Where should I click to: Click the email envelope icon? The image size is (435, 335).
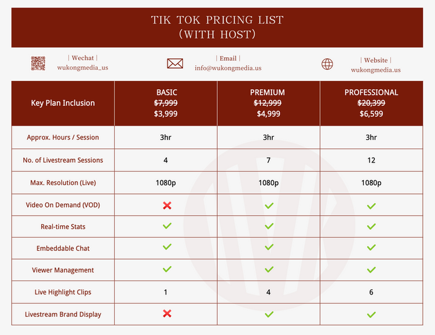(175, 63)
